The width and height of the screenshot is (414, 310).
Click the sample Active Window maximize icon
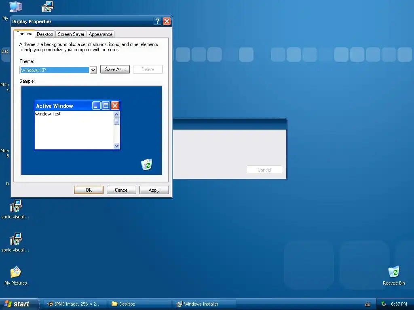[x=106, y=106]
